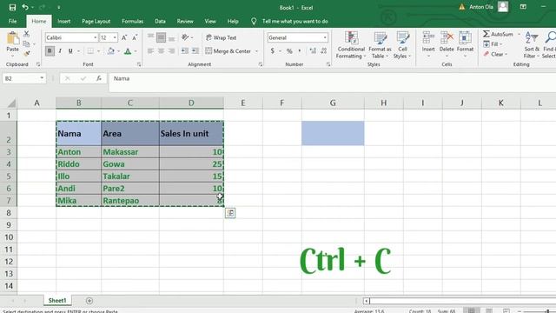
Task: Click the Copy icon in Clipboard group
Action: click(26, 43)
